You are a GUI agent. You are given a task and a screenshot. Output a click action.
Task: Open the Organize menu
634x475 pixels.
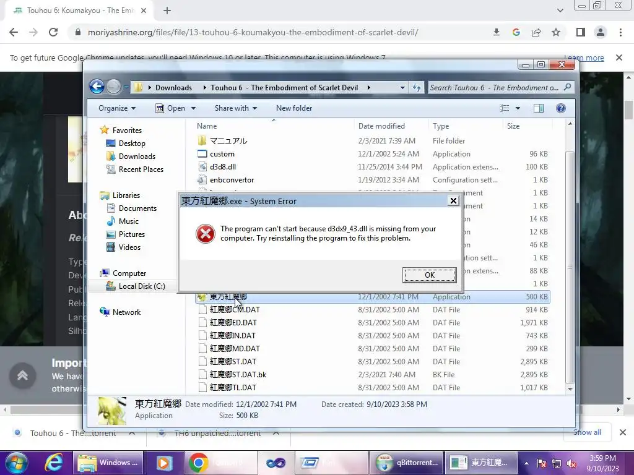click(x=117, y=108)
